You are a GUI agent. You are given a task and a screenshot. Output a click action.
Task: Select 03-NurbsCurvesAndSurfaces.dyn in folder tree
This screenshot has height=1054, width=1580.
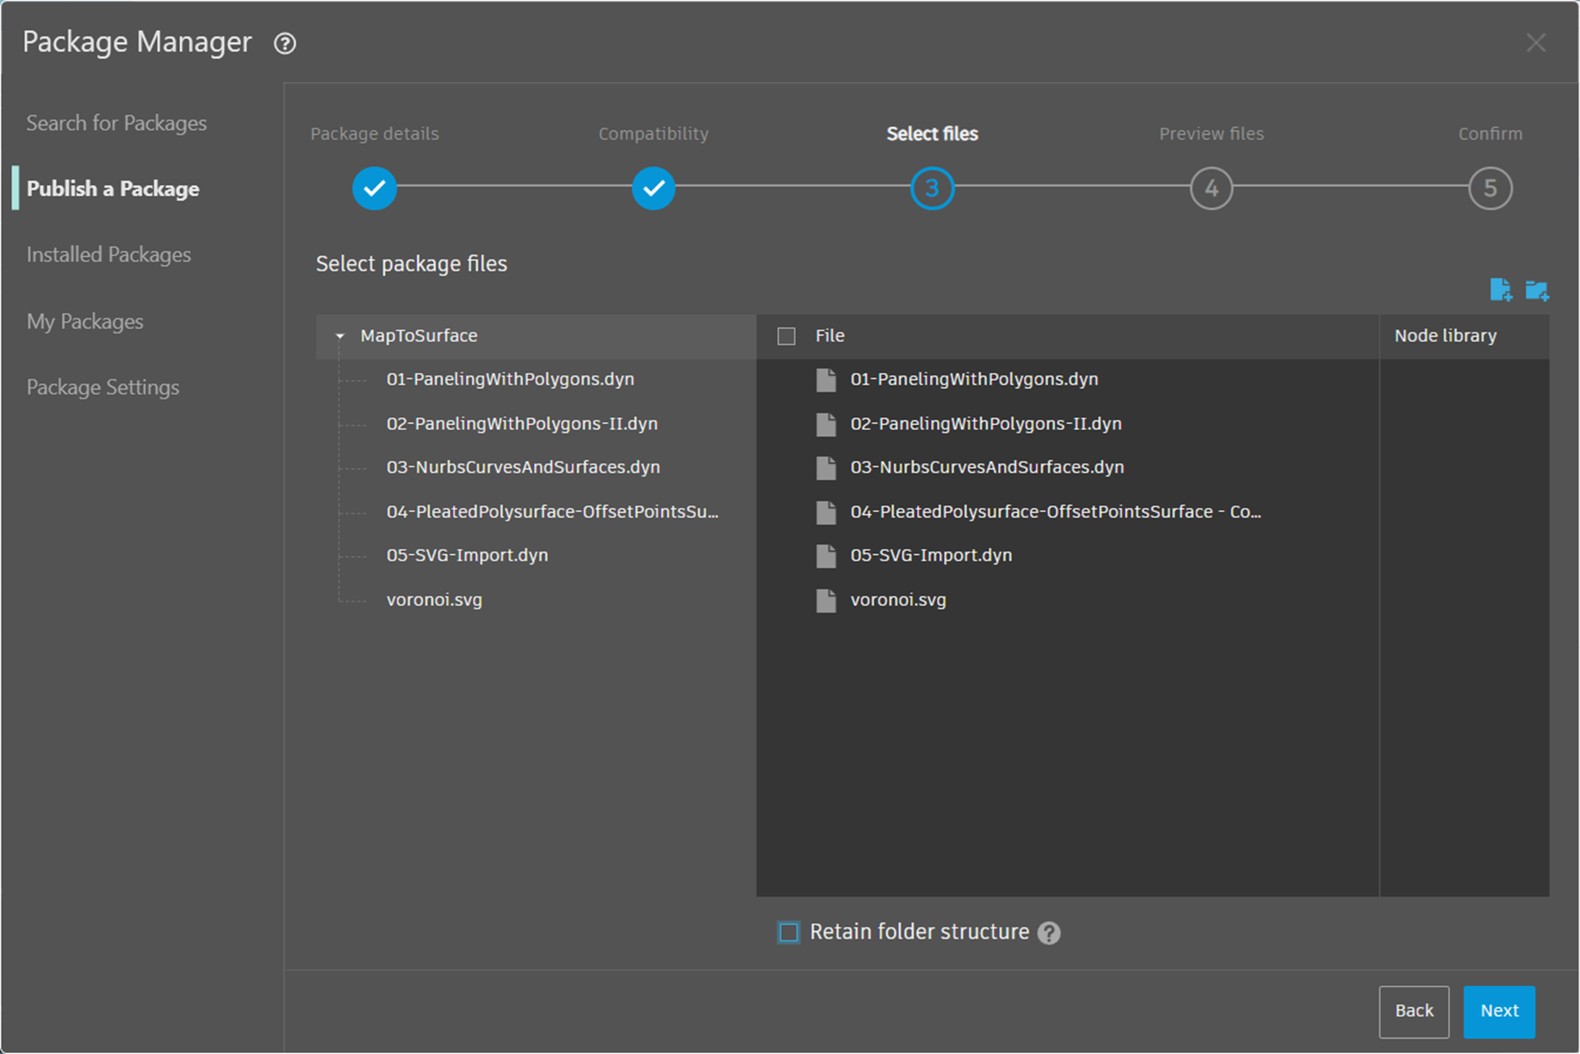[x=523, y=468]
